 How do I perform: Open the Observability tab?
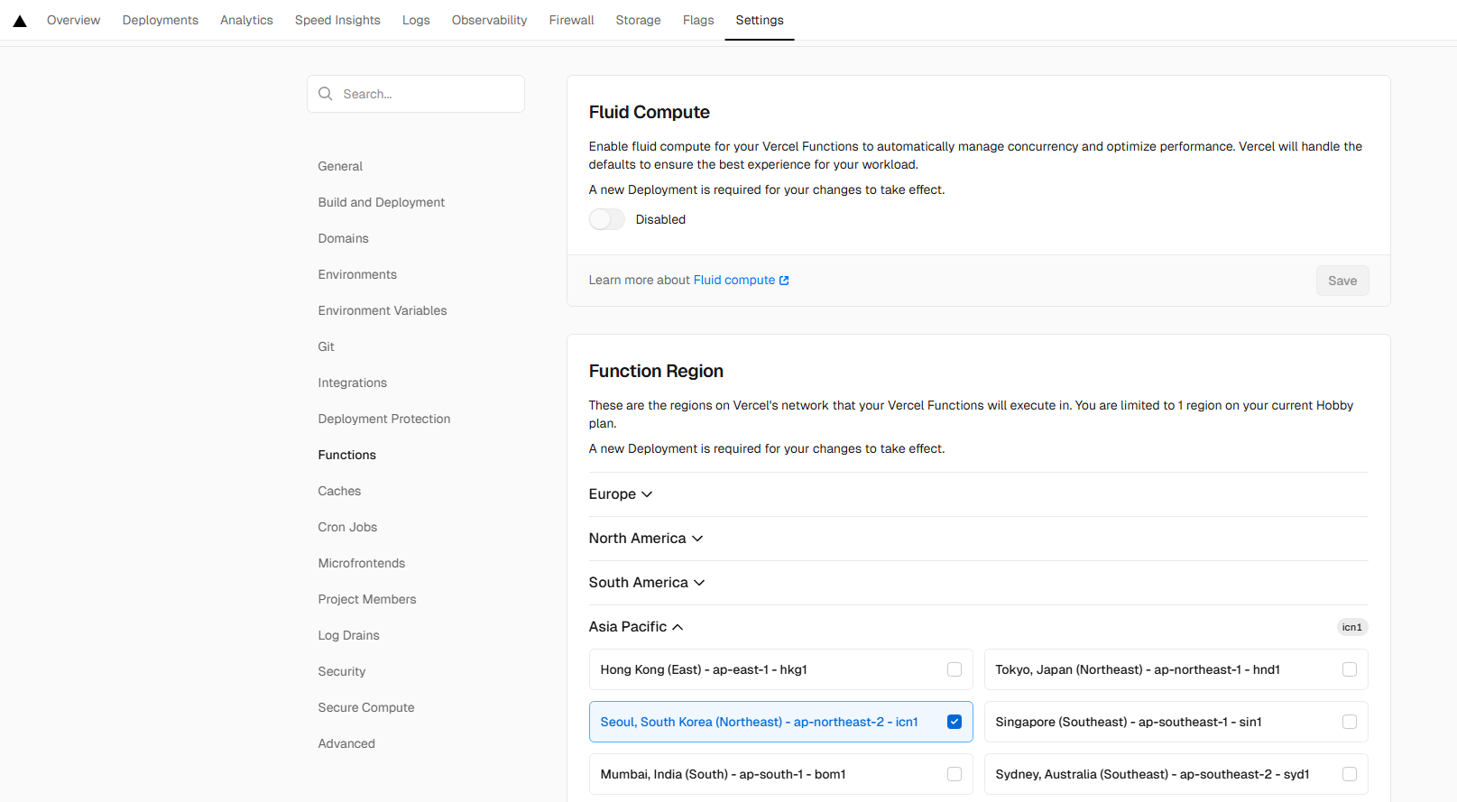pos(489,20)
